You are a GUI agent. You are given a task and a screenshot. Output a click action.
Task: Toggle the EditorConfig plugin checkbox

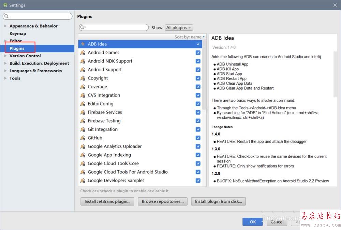[x=198, y=104]
